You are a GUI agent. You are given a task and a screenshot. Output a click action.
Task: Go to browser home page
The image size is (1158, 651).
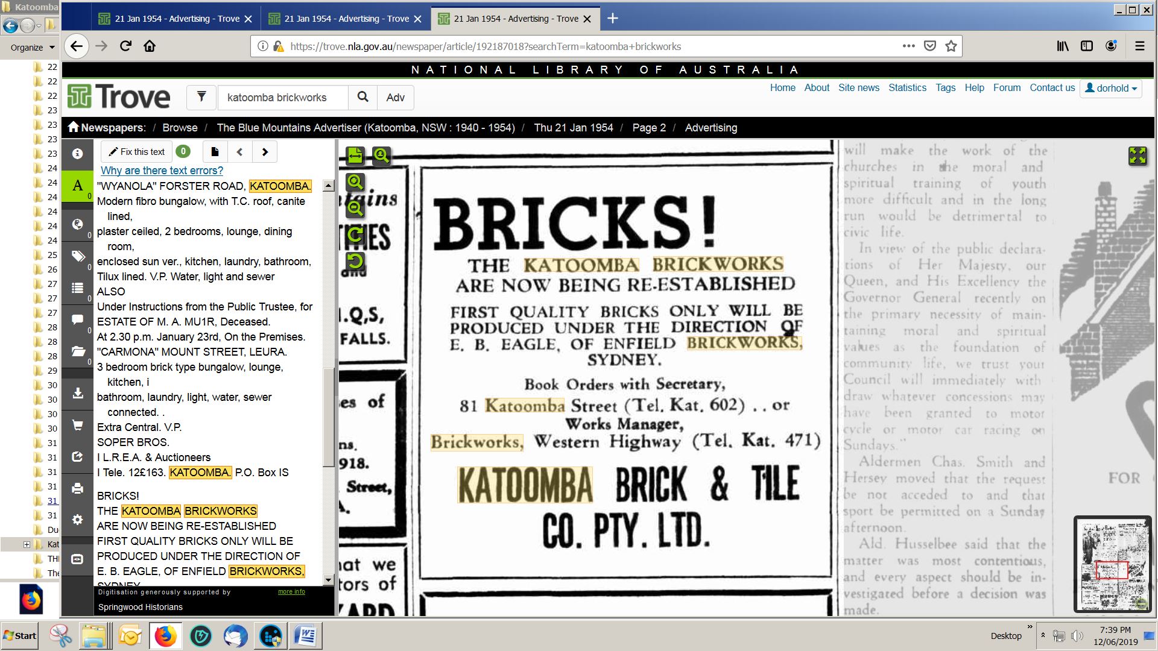click(150, 46)
